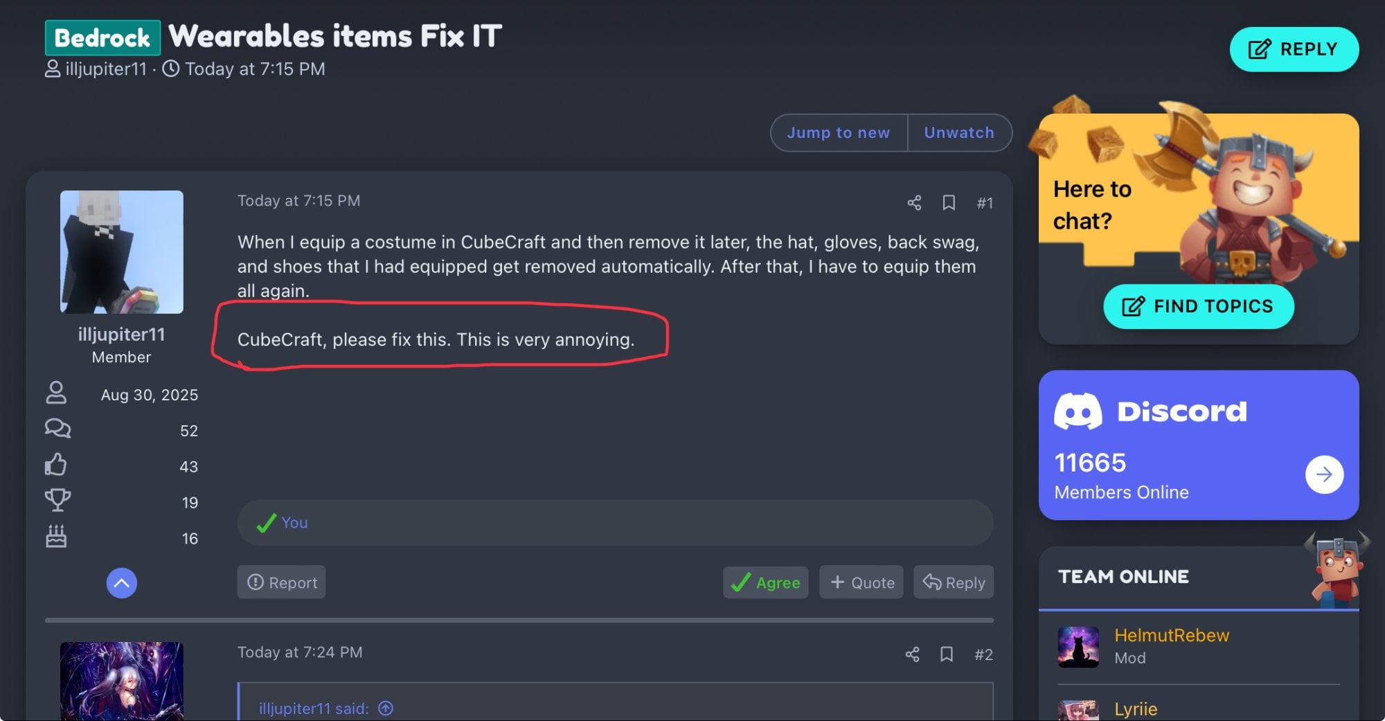Report the first post
This screenshot has height=721, width=1385.
coord(282,582)
